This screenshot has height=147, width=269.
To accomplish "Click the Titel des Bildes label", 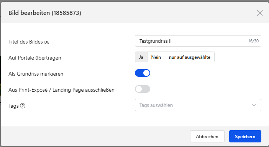I will [26, 42].
